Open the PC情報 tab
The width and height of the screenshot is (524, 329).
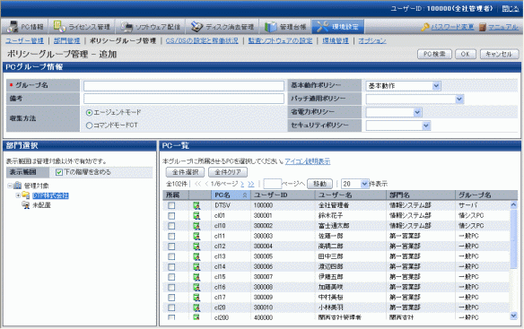(25, 27)
